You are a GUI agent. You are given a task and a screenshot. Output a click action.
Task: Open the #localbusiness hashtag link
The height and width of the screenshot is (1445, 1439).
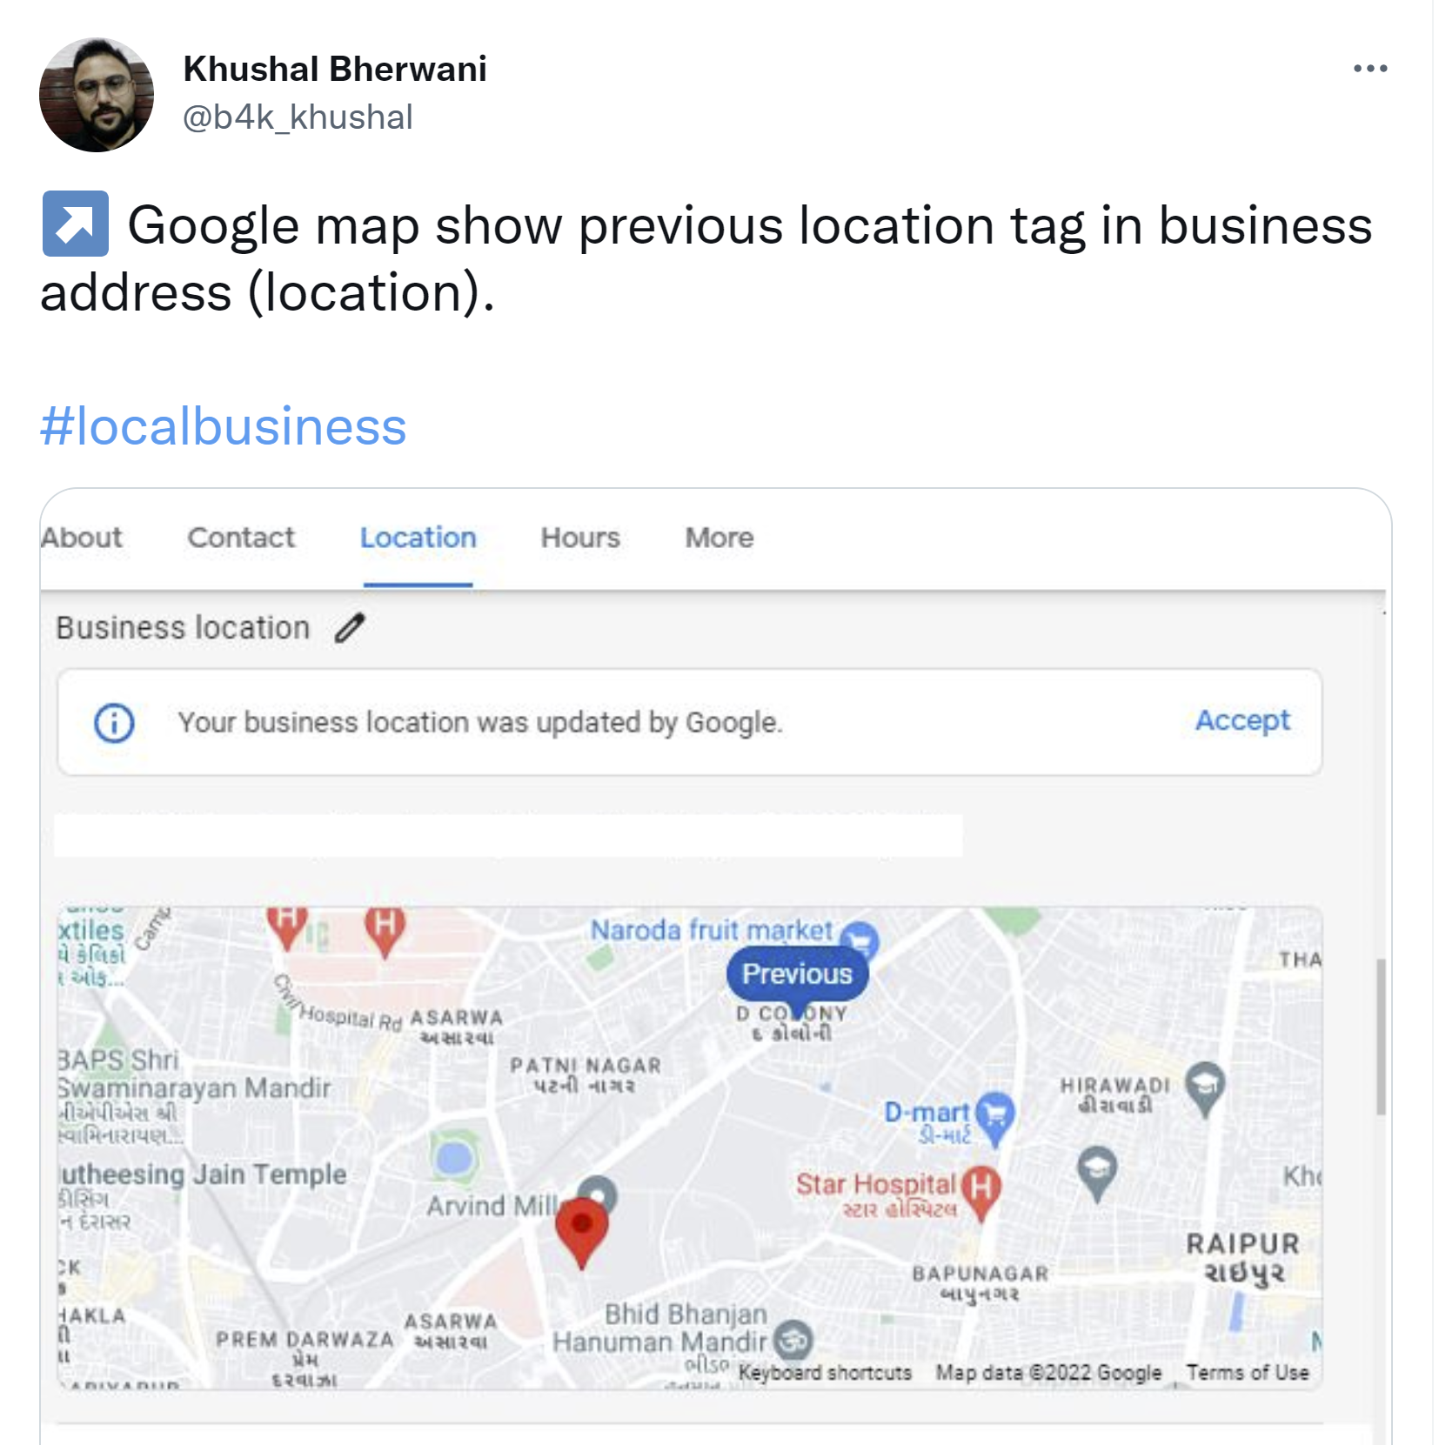224,426
